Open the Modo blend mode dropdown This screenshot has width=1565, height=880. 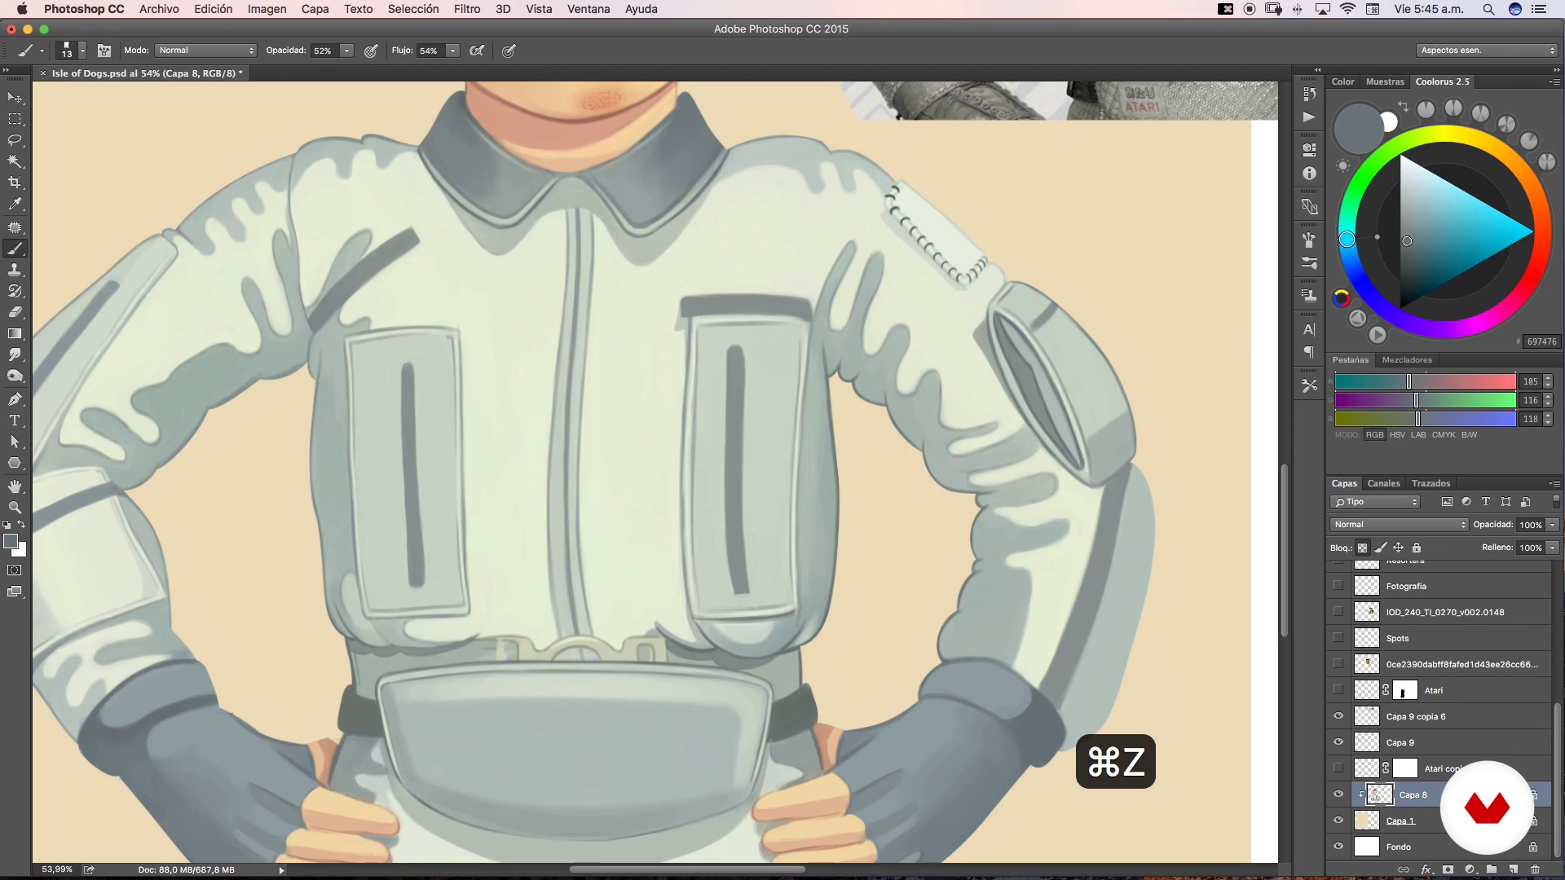pyautogui.click(x=205, y=51)
